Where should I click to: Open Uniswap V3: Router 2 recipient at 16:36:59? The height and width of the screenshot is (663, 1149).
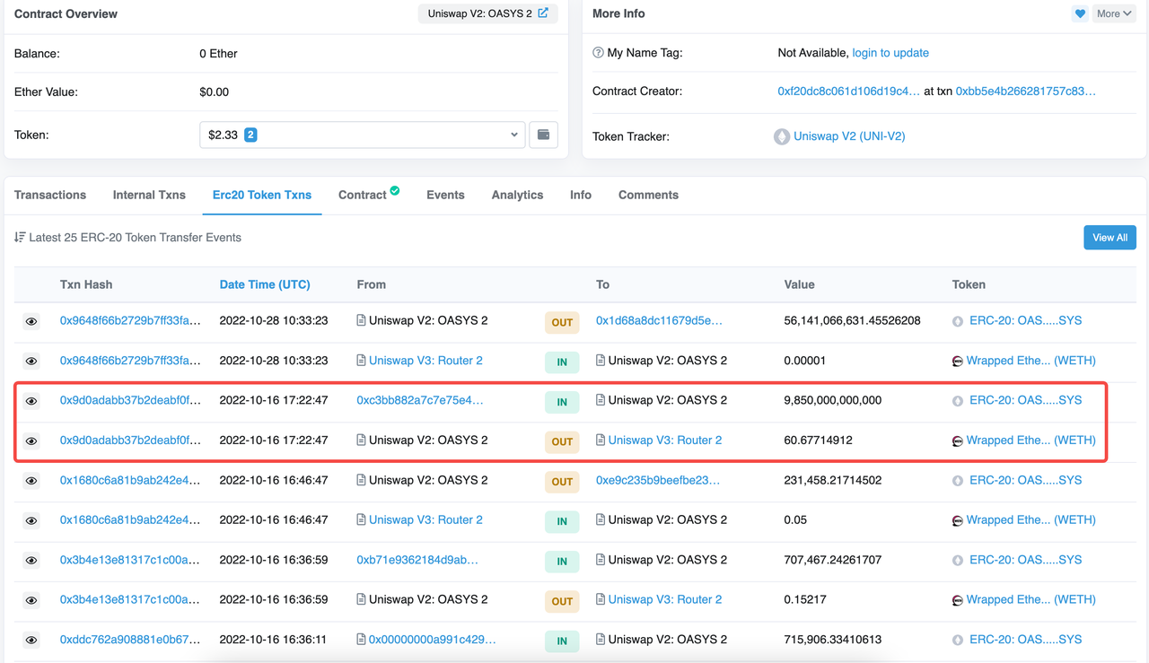click(665, 599)
